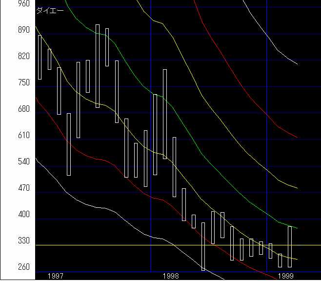Click the right end of the upper red band
321x281 pixels.
tap(297, 137)
